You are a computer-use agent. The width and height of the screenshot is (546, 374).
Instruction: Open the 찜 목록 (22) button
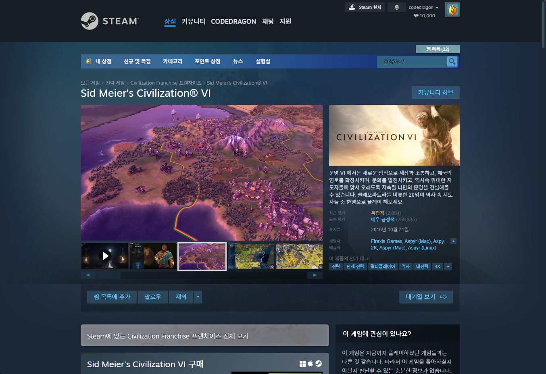coord(438,49)
